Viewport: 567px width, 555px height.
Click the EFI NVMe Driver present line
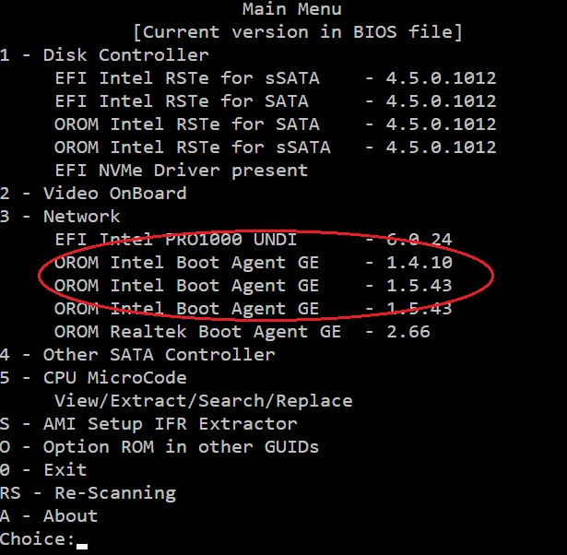(x=181, y=171)
